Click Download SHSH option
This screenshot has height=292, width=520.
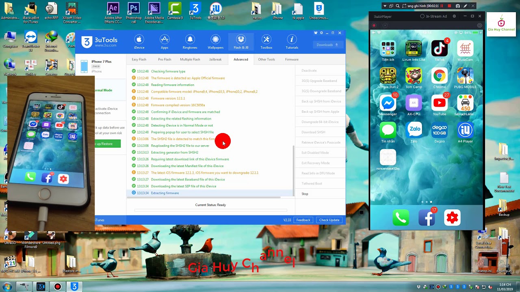pos(313,132)
